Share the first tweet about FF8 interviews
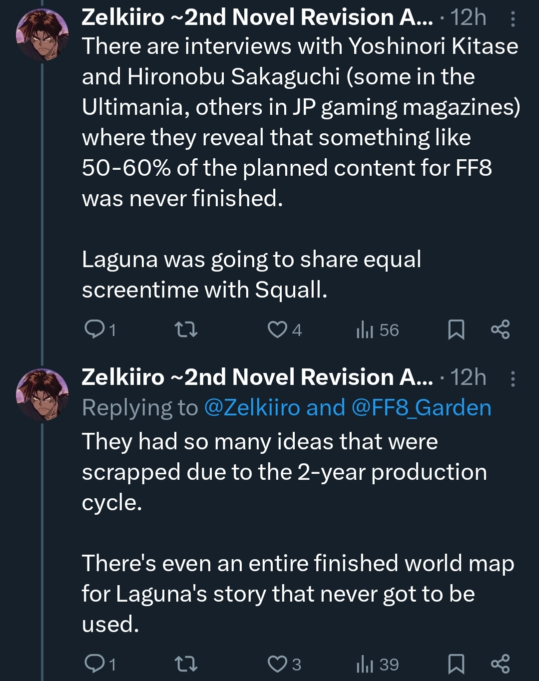539x681 pixels. click(x=500, y=330)
